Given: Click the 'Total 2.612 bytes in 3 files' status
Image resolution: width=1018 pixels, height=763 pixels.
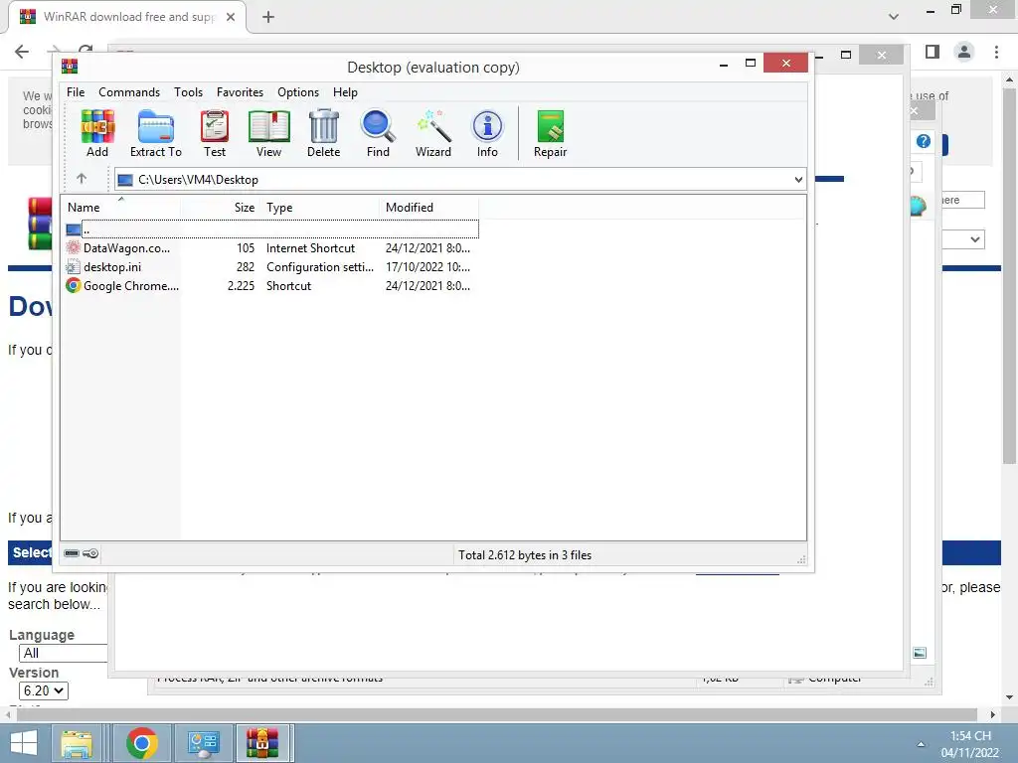Looking at the screenshot, I should pyautogui.click(x=525, y=554).
